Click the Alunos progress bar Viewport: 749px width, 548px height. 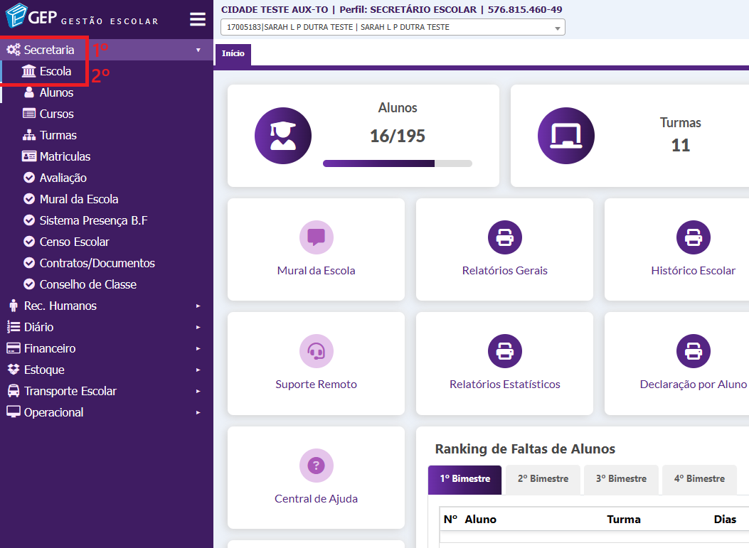397,163
